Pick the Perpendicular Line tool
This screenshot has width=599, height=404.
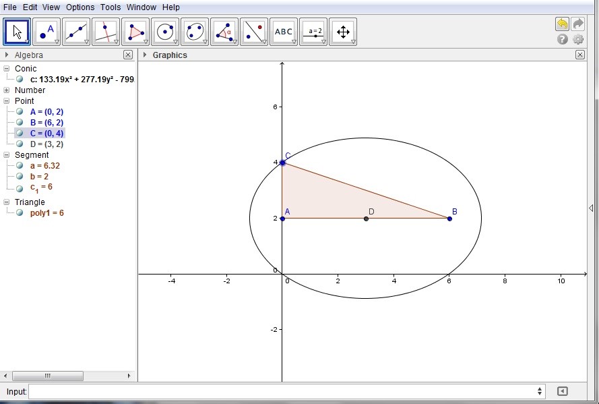coord(106,31)
